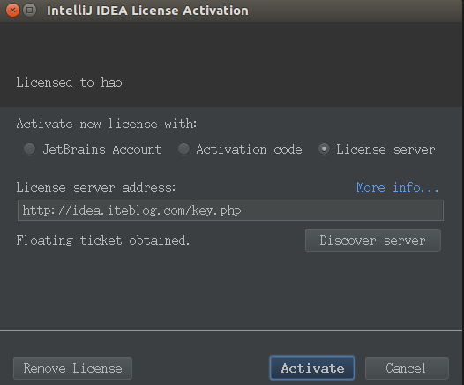Screen dimensions: 464x385
Task: Click the 'Floating ticket obtained.' status text
Action: pos(102,240)
